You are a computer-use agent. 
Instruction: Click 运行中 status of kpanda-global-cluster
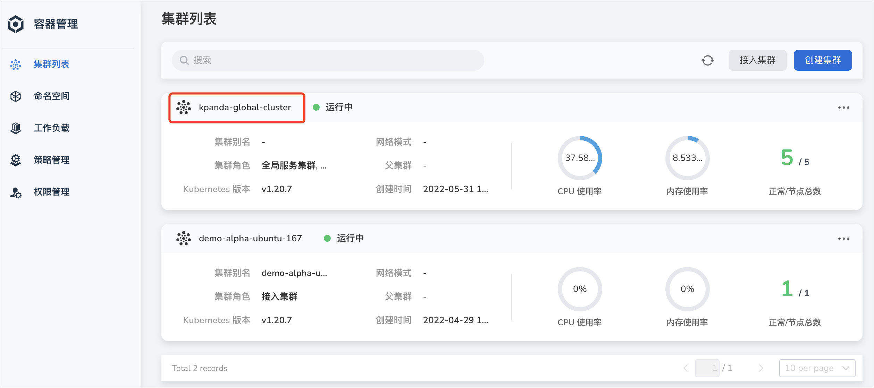click(339, 107)
